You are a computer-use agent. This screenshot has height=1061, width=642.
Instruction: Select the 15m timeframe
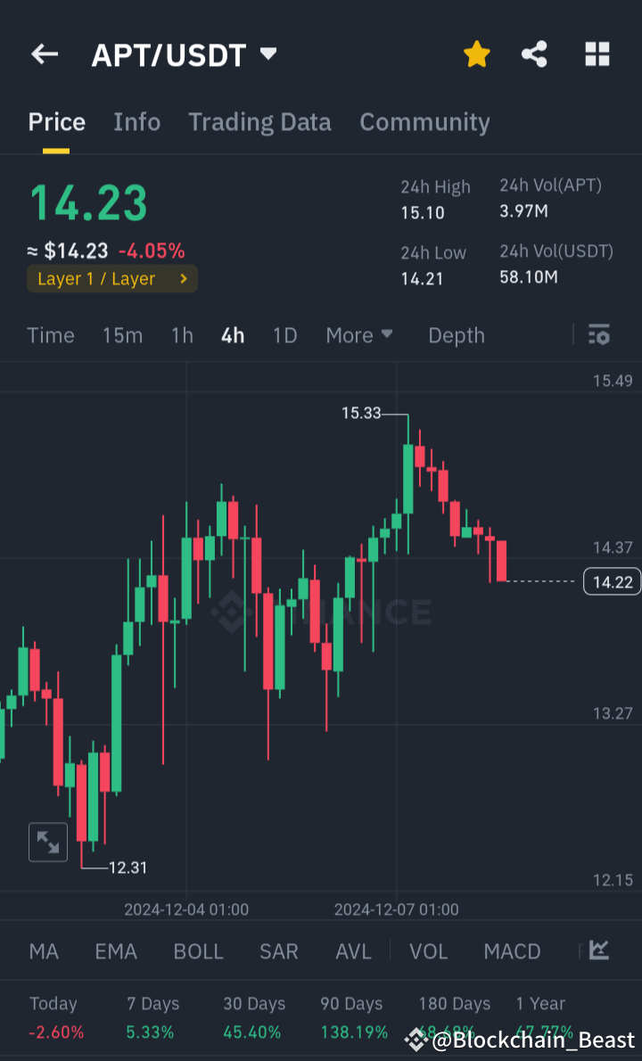click(122, 335)
